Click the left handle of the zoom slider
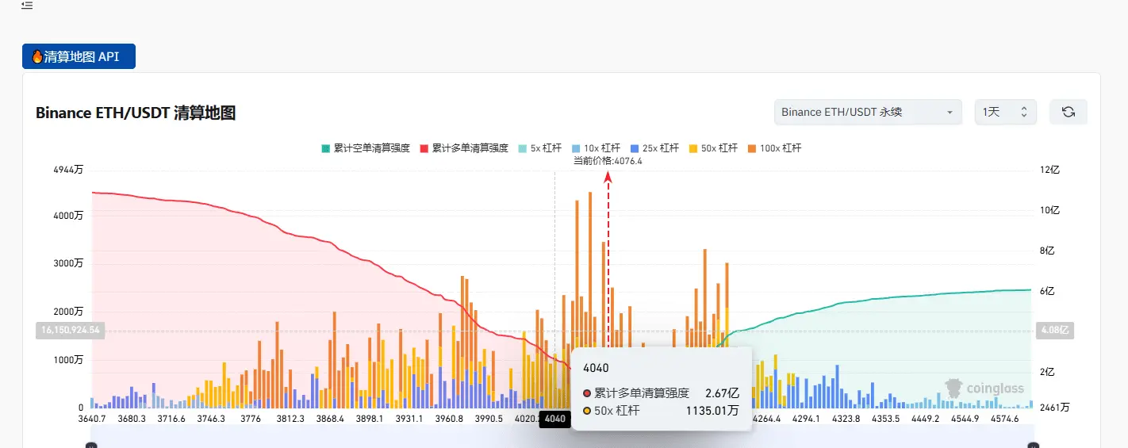This screenshot has width=1128, height=448. point(91,445)
